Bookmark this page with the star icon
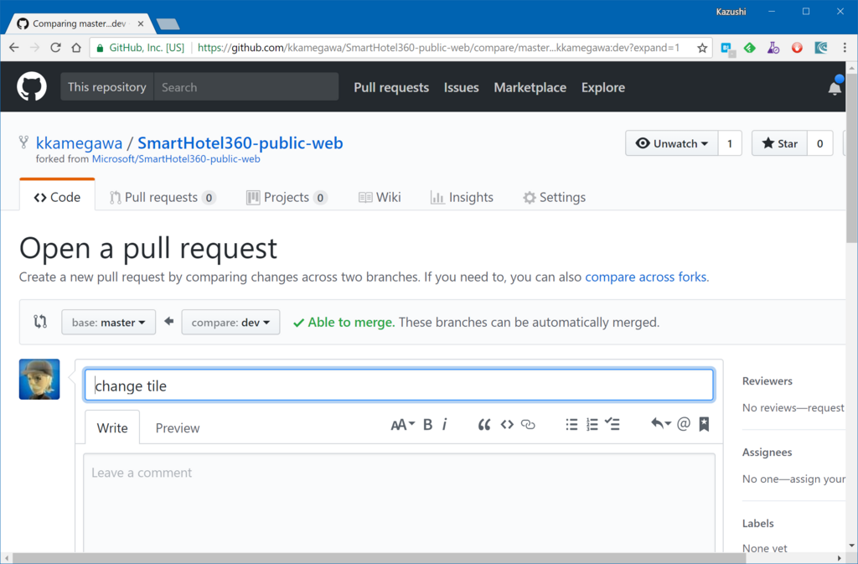The image size is (858, 564). 702,48
